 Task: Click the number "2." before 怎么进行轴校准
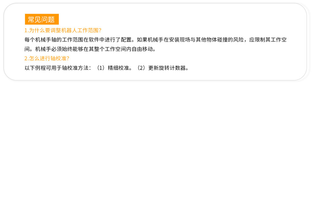click(x=27, y=58)
